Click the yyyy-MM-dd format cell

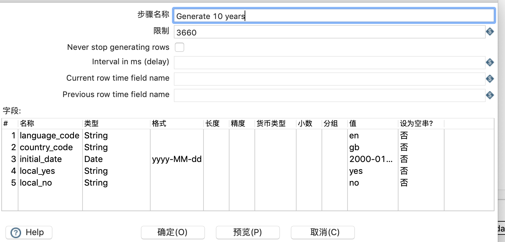coord(177,159)
